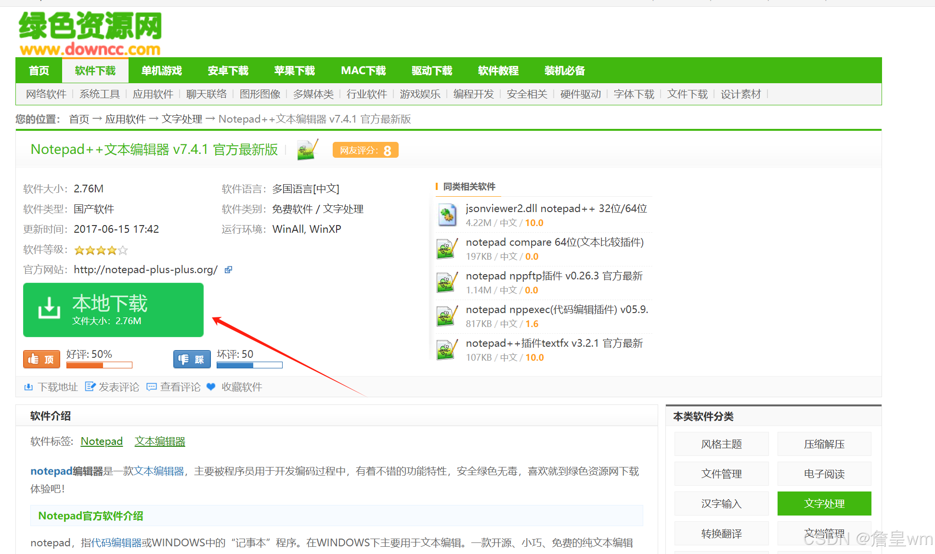
Task: Open the 单机游戏 navigation tab
Action: pyautogui.click(x=162, y=71)
